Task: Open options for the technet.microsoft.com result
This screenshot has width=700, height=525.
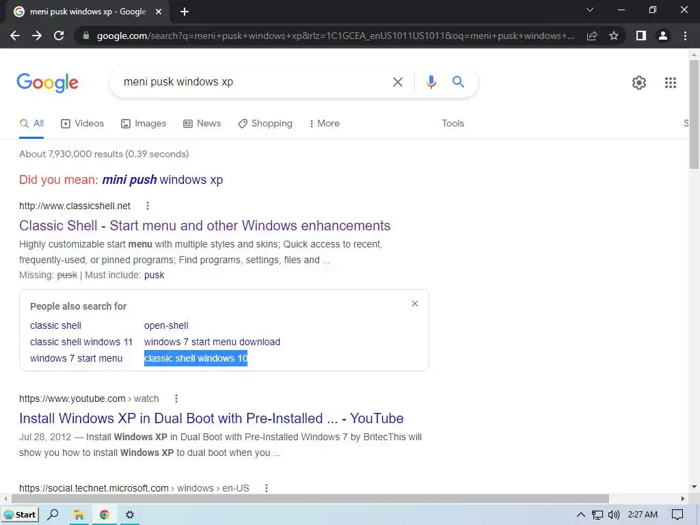Action: coord(267,488)
